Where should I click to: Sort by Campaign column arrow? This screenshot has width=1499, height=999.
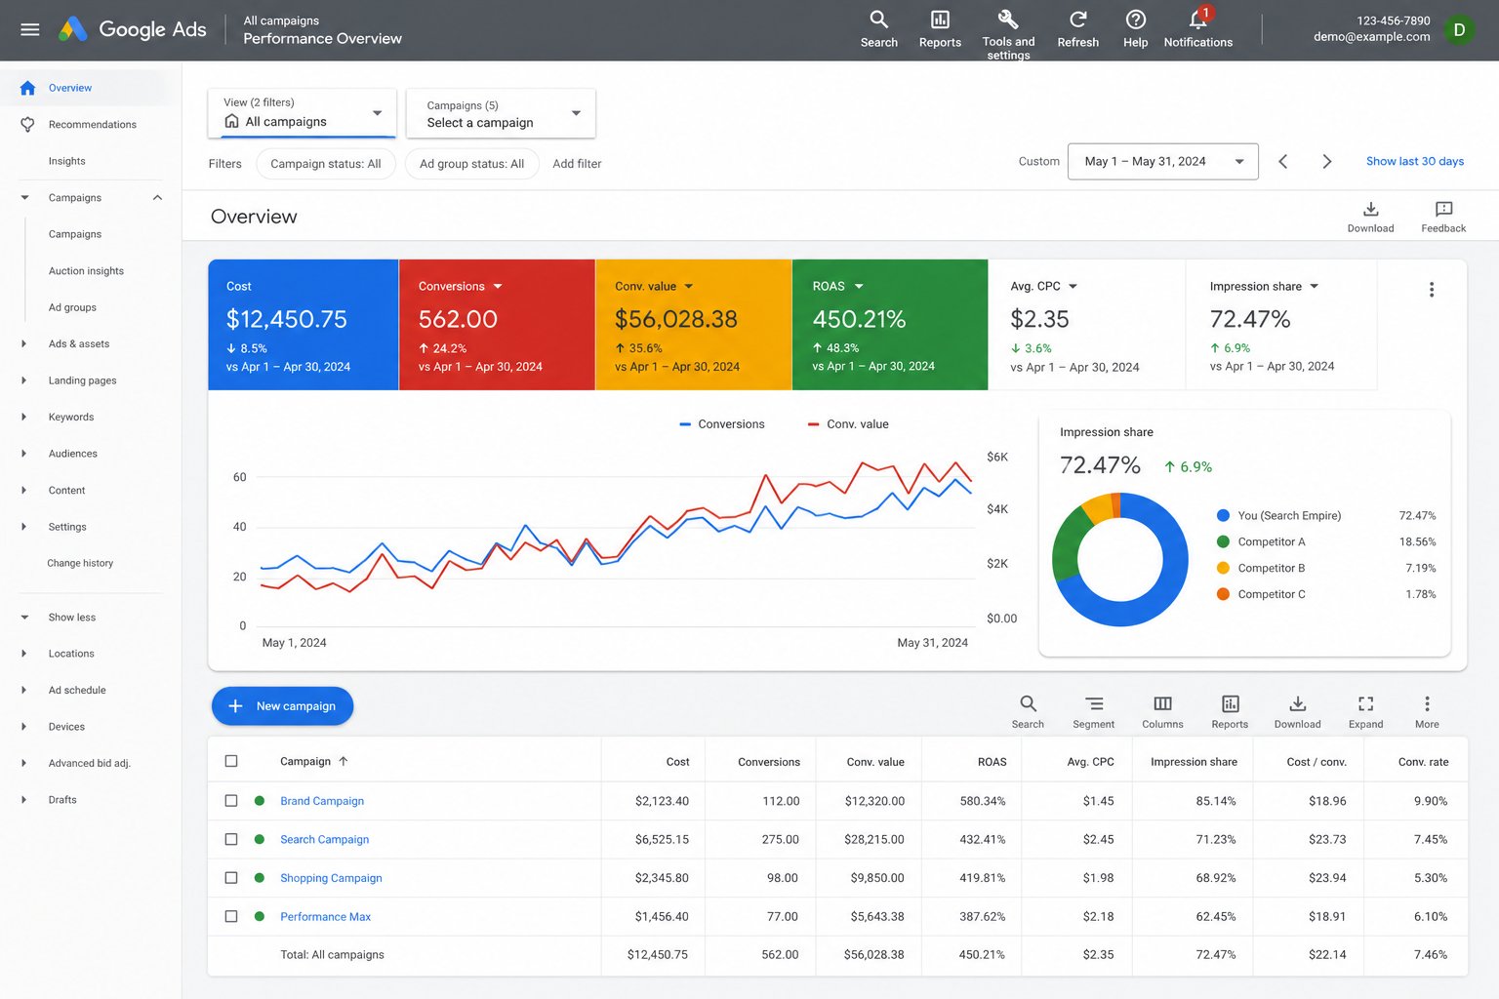(x=344, y=762)
